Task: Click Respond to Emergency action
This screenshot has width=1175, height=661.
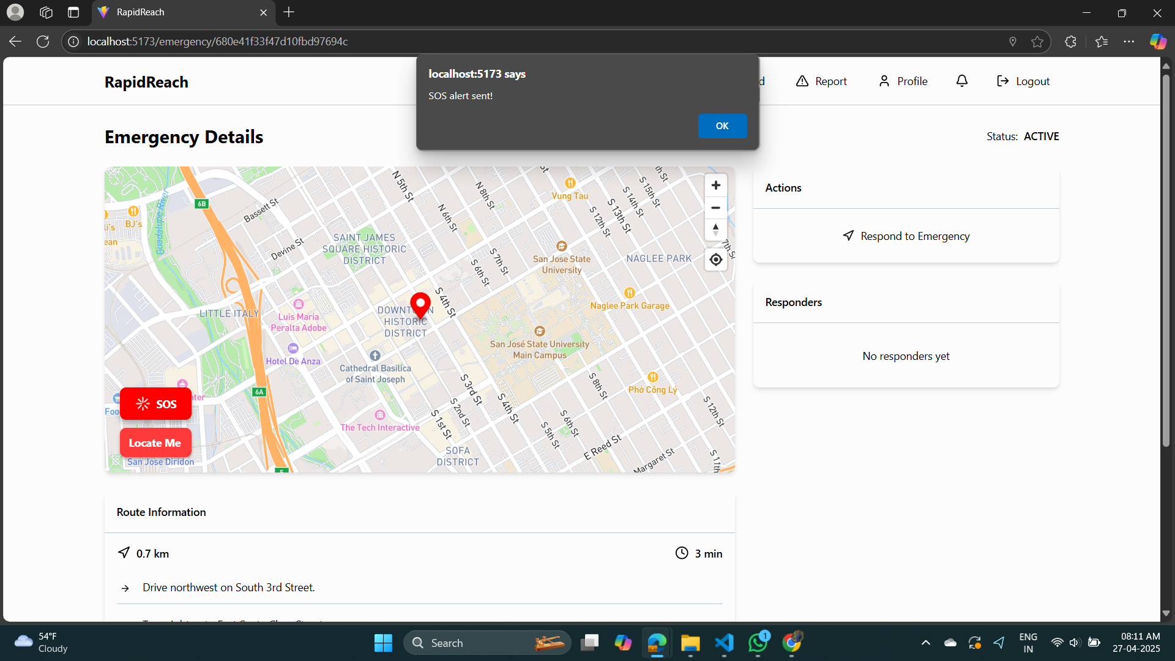Action: pyautogui.click(x=906, y=236)
